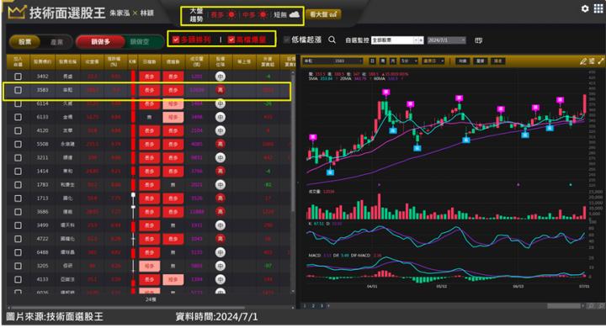
Task: Check the watchlist box for stock 1713
Action: click(18, 198)
